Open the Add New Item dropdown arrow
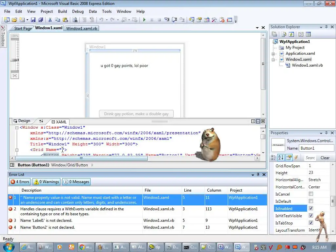The width and height of the screenshot is (336, 252). tap(28, 20)
